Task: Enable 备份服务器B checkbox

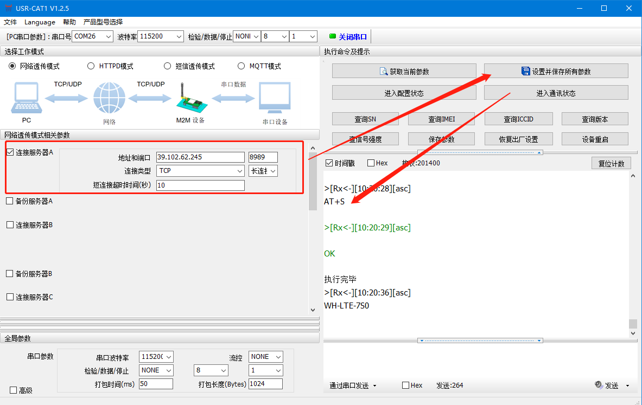Action: (10, 273)
